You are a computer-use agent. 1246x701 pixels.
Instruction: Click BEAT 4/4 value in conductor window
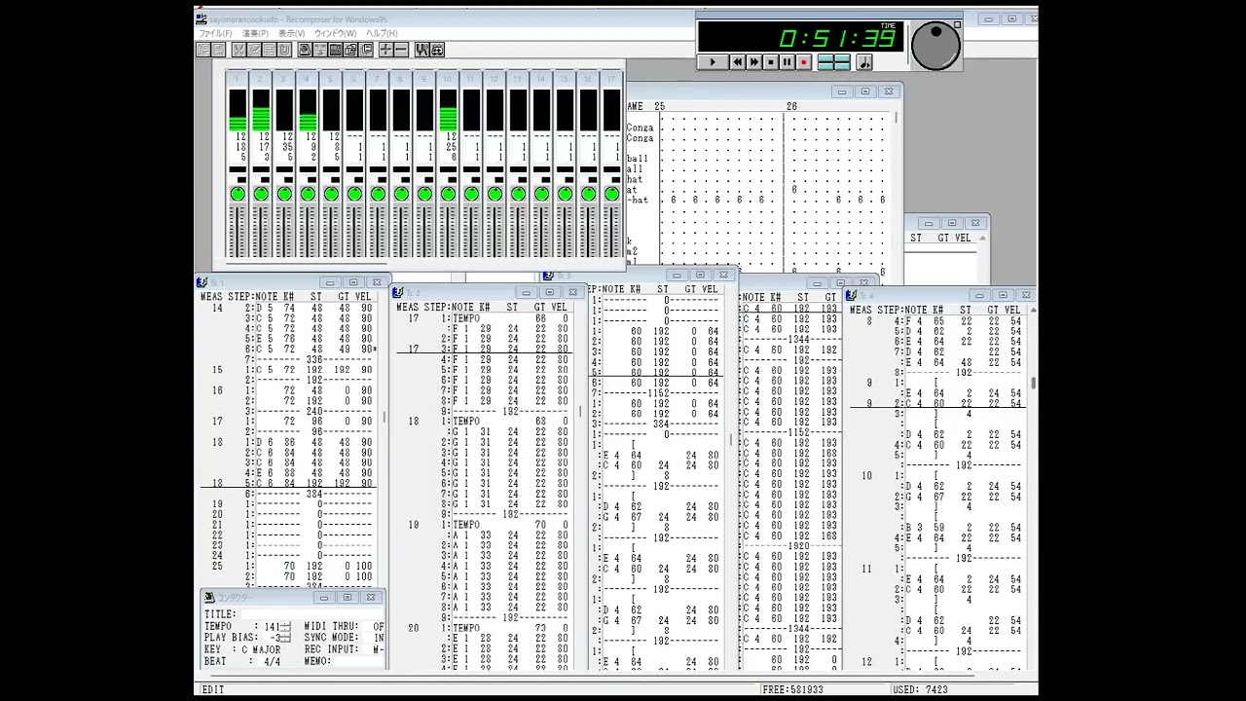click(272, 662)
